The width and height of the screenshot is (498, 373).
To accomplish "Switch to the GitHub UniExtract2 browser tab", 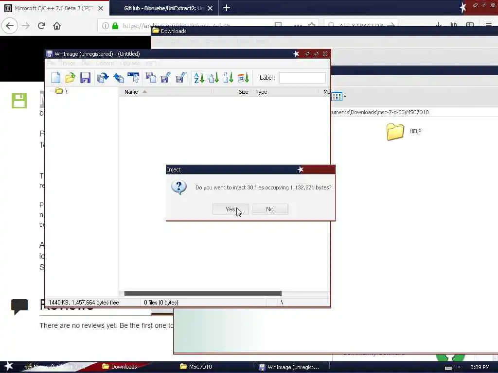I will (163, 8).
